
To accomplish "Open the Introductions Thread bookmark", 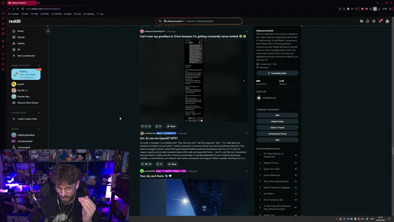I will 277,134.
